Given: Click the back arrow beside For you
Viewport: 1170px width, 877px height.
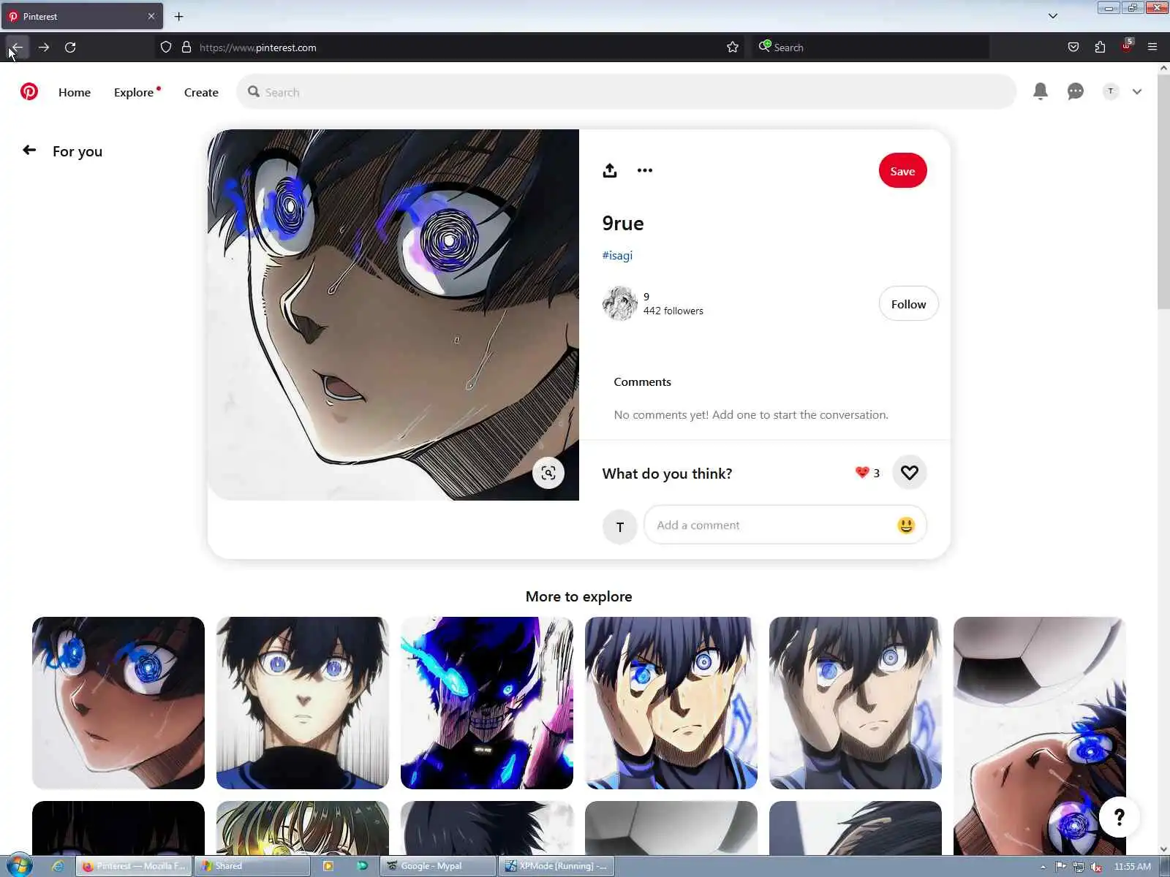Looking at the screenshot, I should pos(29,150).
